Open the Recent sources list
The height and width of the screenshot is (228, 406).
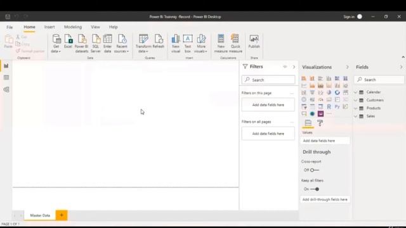click(121, 44)
